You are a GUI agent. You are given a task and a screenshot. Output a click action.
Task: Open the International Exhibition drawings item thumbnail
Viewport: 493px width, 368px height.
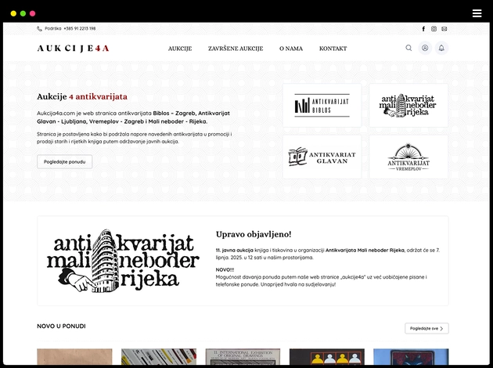pyautogui.click(x=243, y=357)
